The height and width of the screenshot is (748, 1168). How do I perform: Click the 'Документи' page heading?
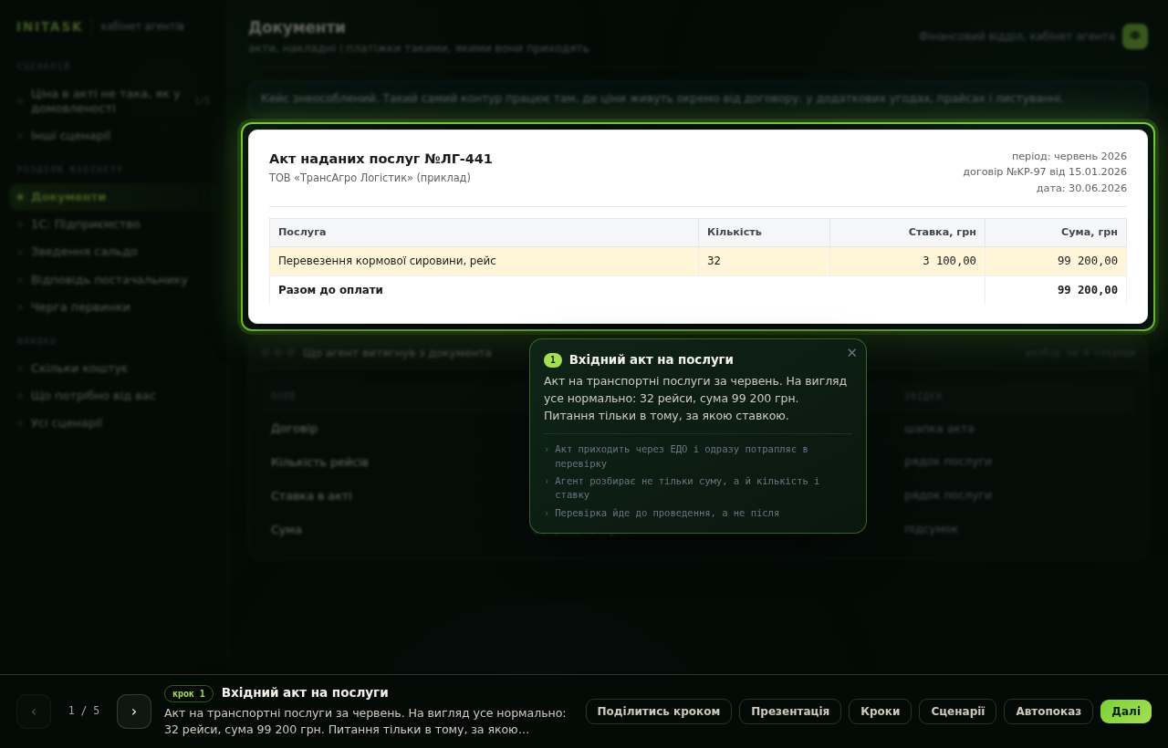[x=297, y=27]
